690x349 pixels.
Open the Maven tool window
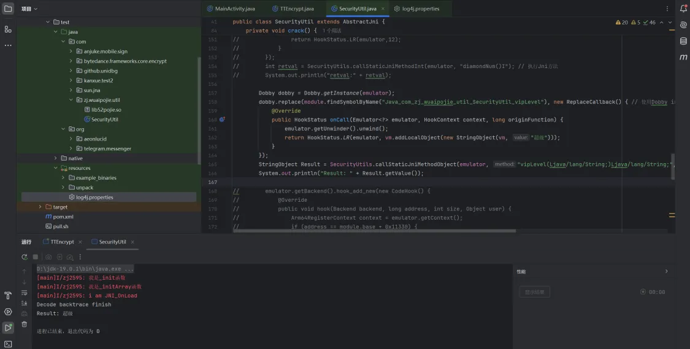683,57
